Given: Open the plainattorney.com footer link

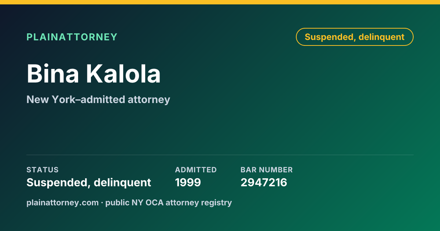Looking at the screenshot, I should (x=62, y=202).
